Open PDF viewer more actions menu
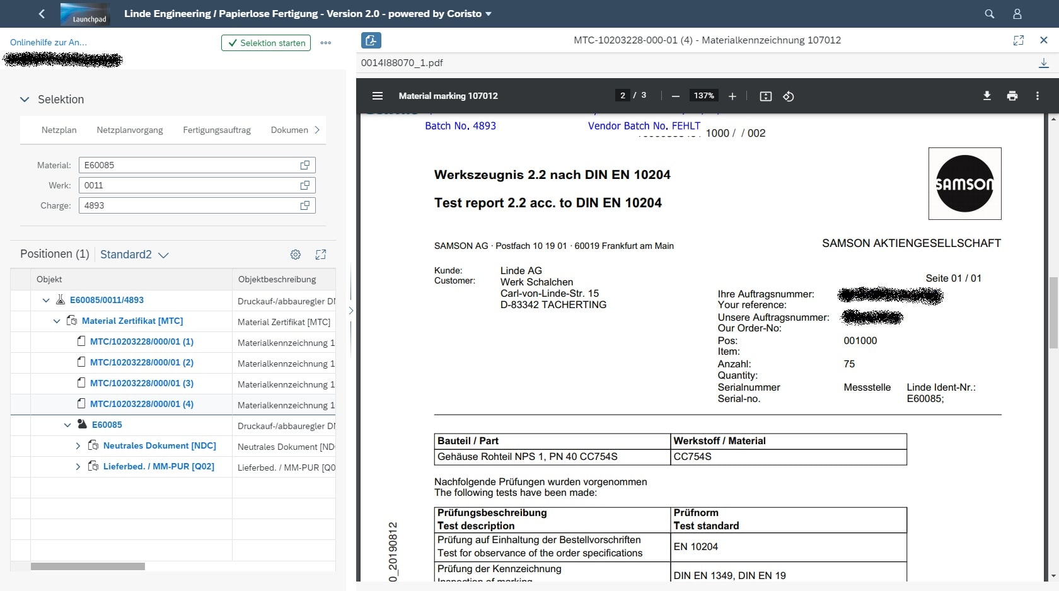Screen dimensions: 1059x591 1038,96
